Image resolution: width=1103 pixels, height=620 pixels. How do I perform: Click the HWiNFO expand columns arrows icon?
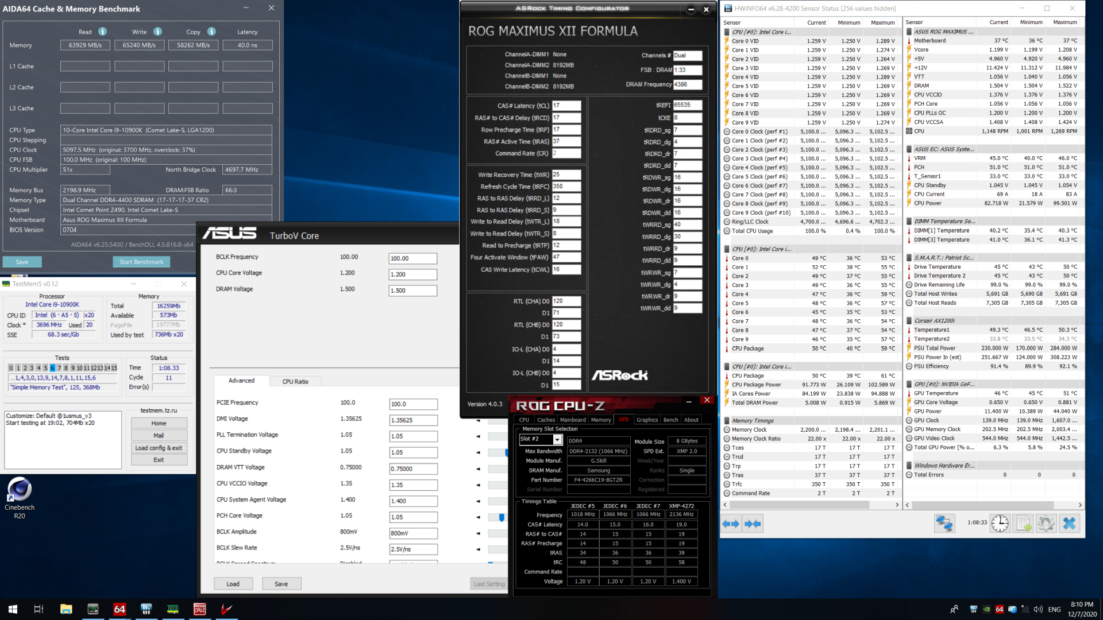[731, 524]
